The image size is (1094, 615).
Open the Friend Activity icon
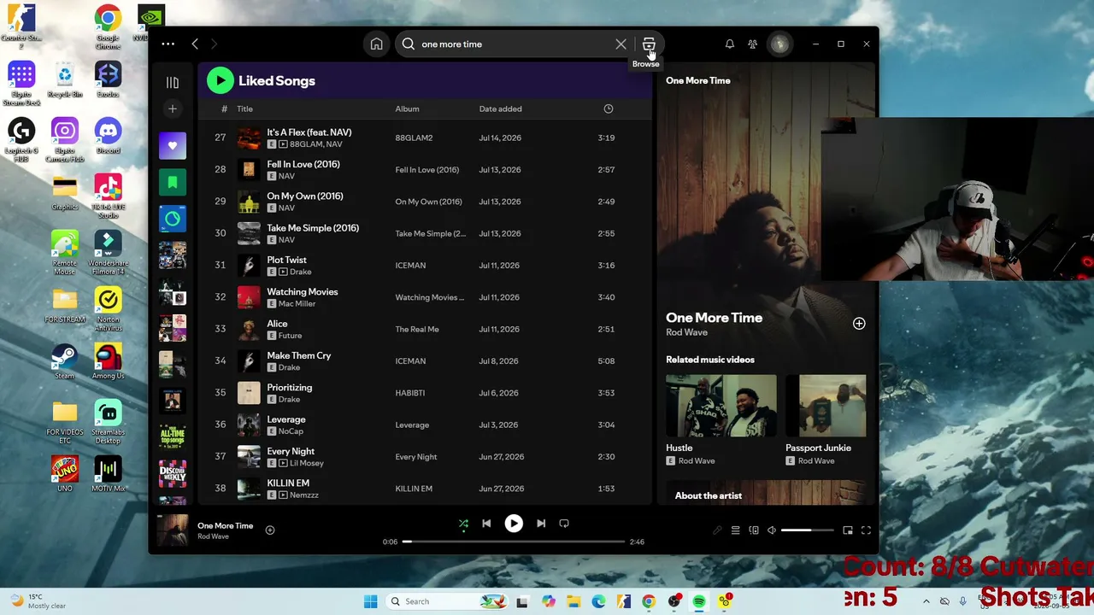(x=752, y=44)
